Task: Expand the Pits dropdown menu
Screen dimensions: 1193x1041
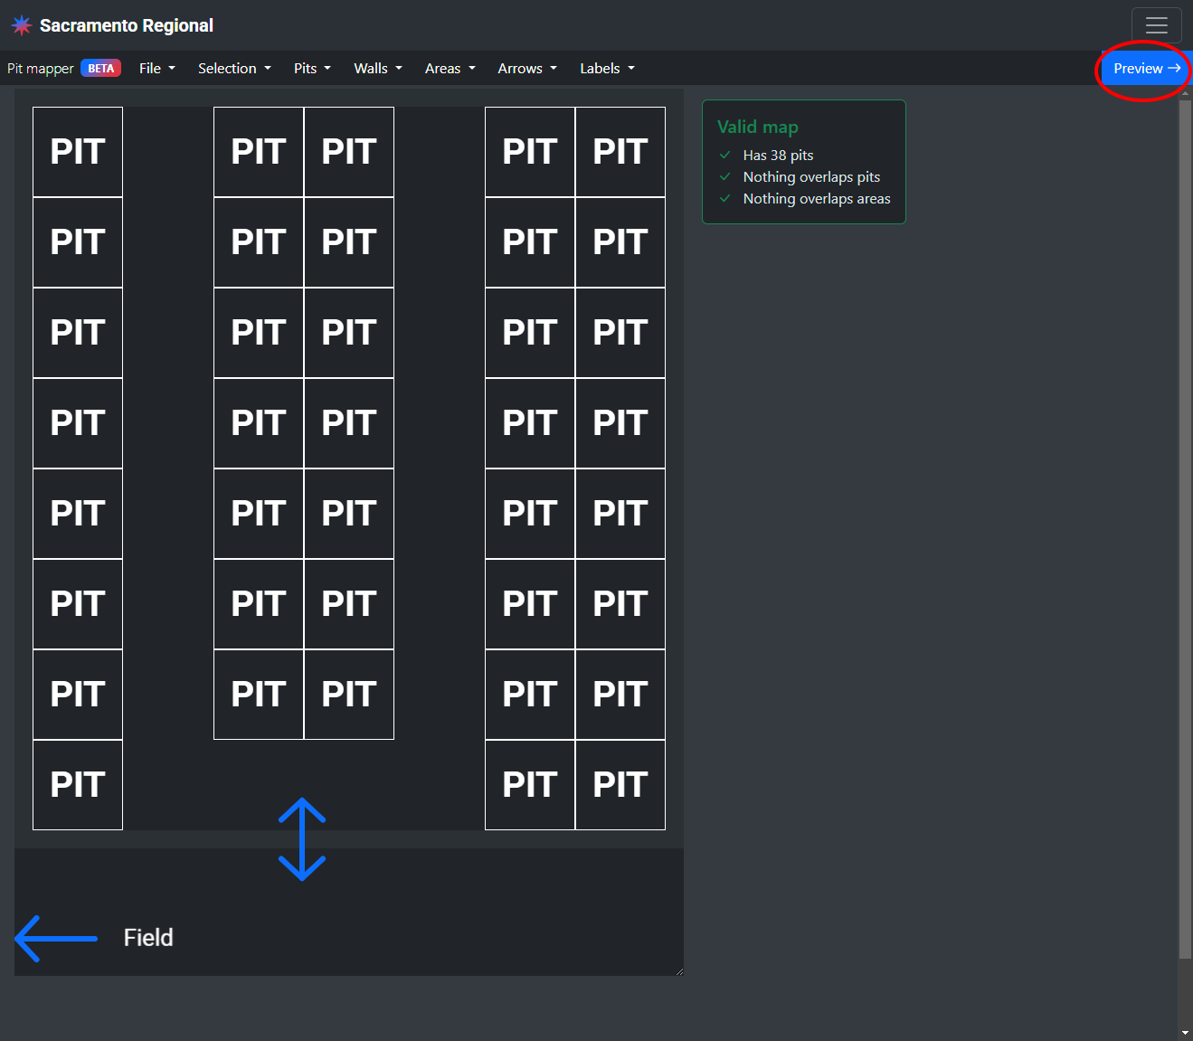Action: 312,69
